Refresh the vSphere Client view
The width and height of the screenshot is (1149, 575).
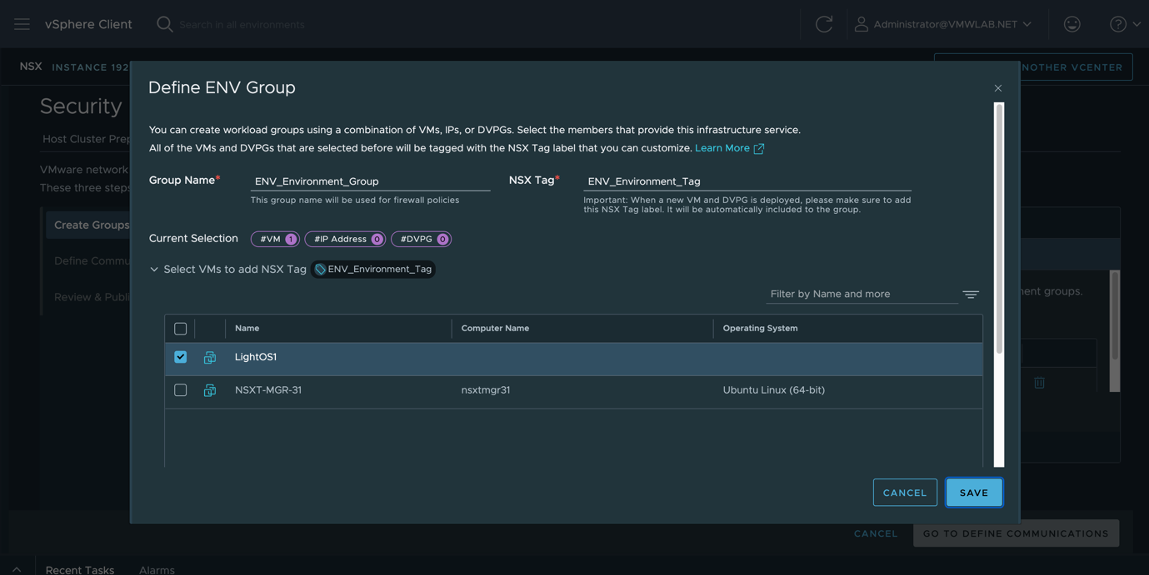tap(824, 24)
